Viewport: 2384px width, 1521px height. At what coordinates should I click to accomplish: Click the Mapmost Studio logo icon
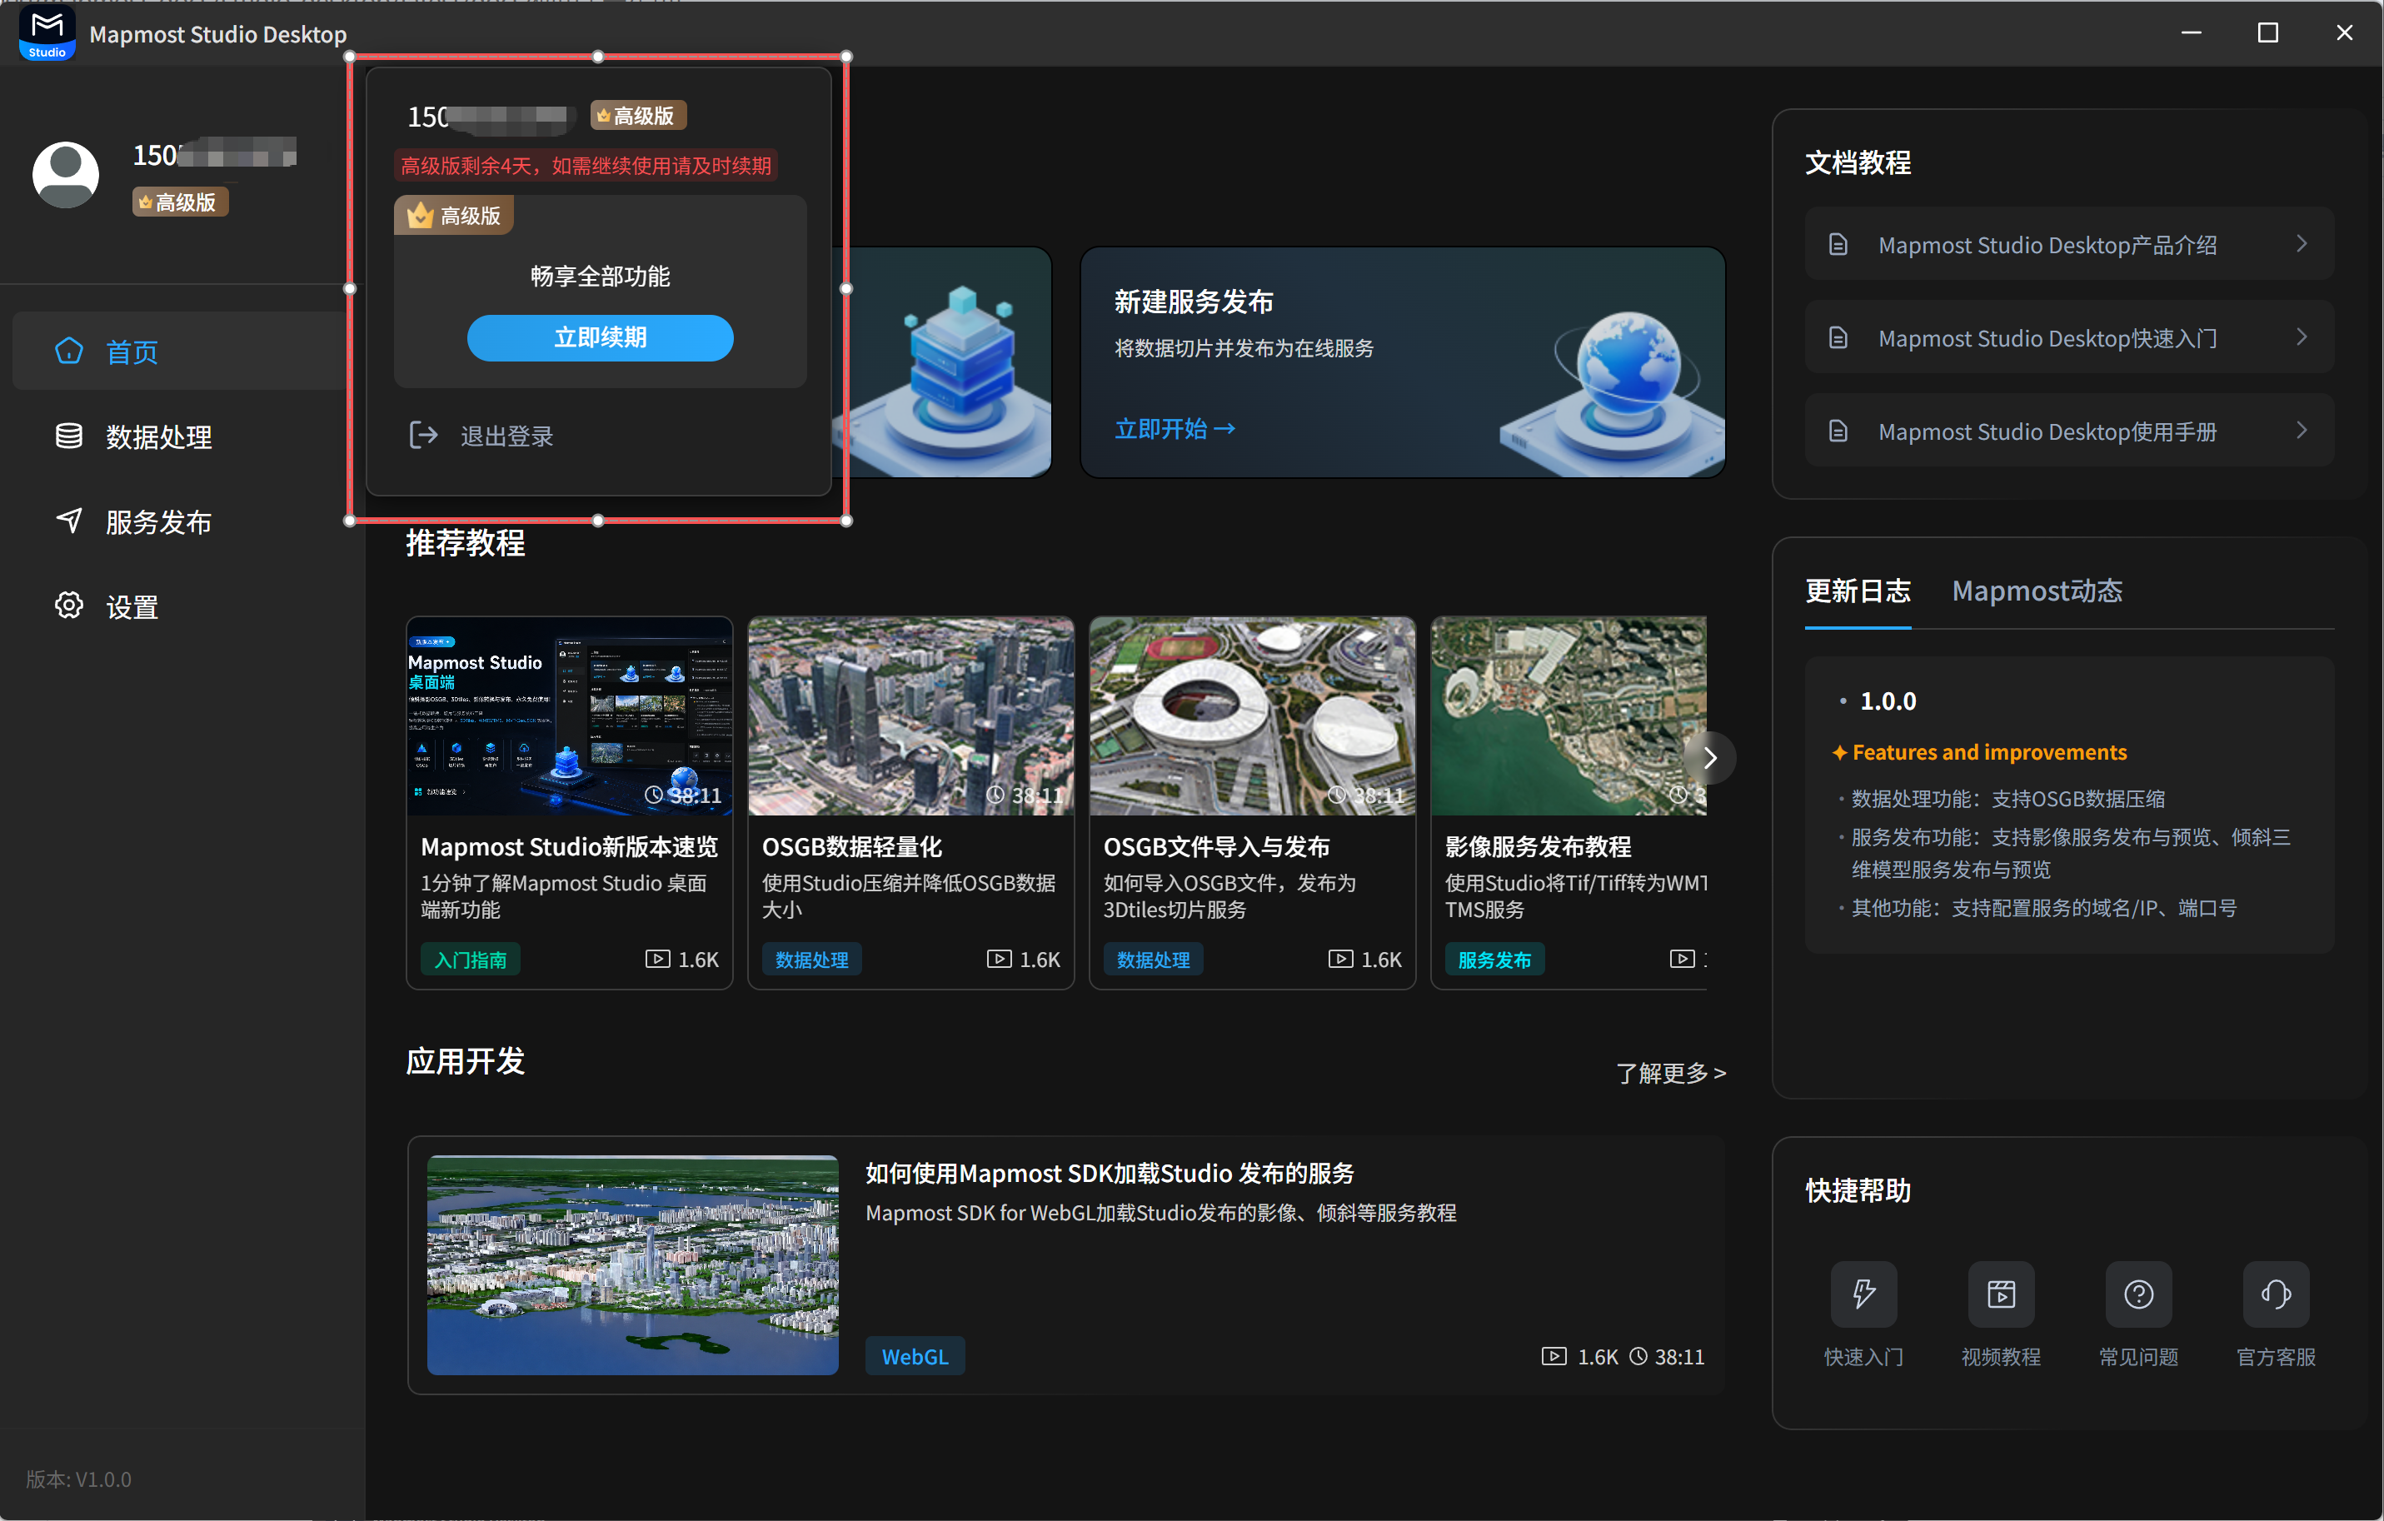pyautogui.click(x=47, y=32)
